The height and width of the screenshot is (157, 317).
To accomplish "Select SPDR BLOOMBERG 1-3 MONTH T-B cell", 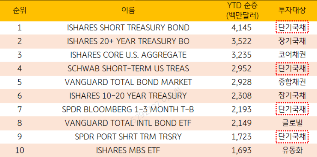I will tap(128, 109).
